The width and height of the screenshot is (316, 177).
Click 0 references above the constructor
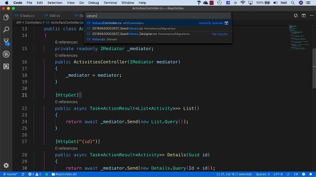[x=66, y=56]
